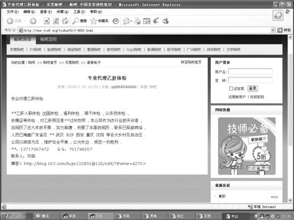
Task: Stop page loading with the Stop icon
Action: [x=46, y=21]
